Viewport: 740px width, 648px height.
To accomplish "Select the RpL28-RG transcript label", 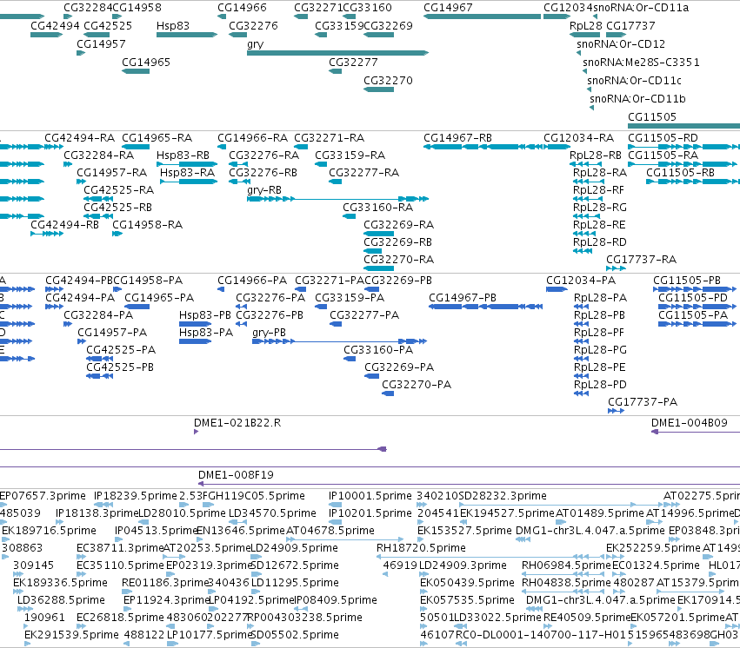I will [x=599, y=208].
